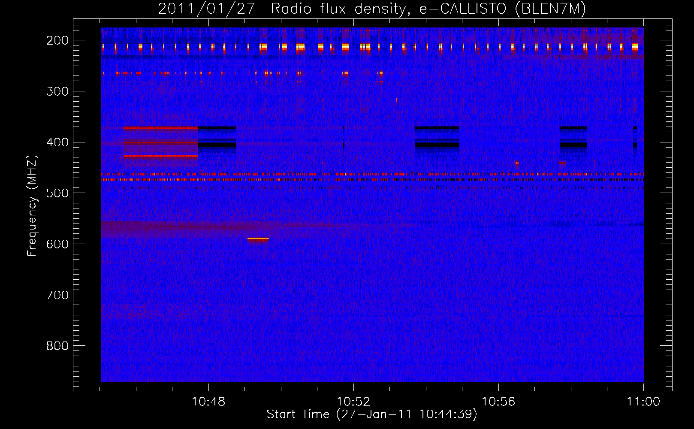Click the 300 frequency tick label
Viewport: 694px width, 429px height.
click(x=57, y=91)
